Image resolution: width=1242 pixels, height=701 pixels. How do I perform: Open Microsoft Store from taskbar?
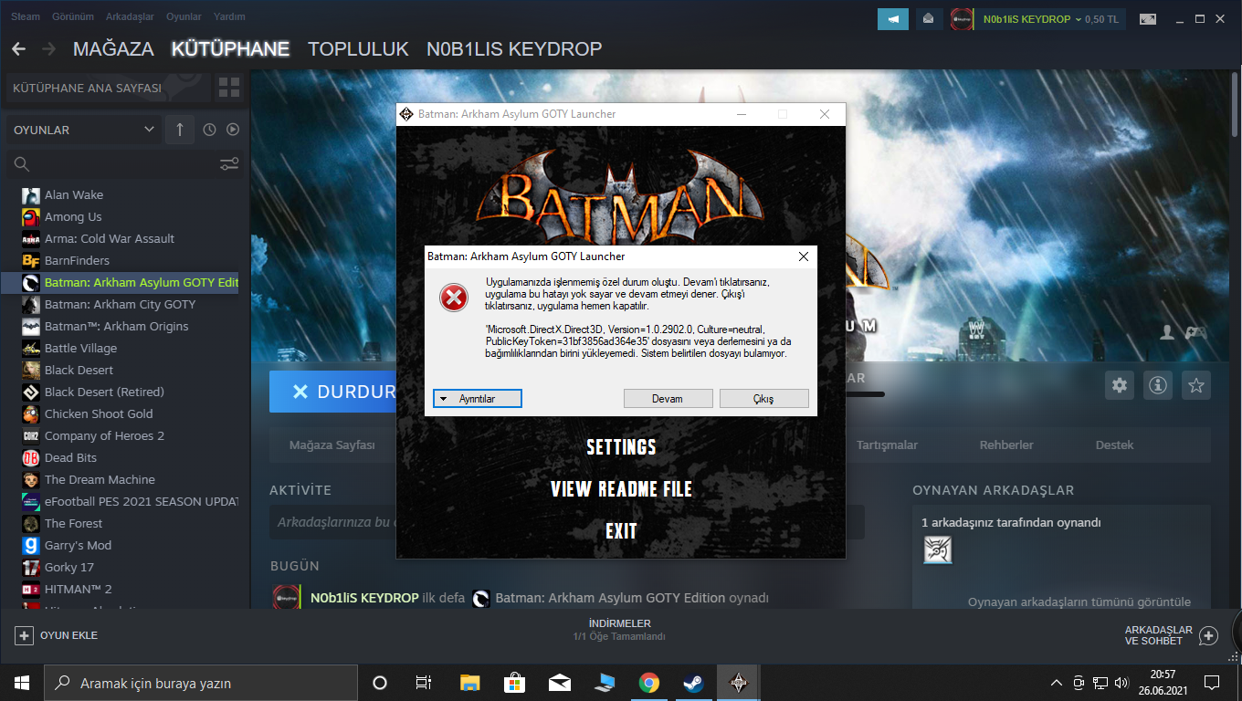514,683
